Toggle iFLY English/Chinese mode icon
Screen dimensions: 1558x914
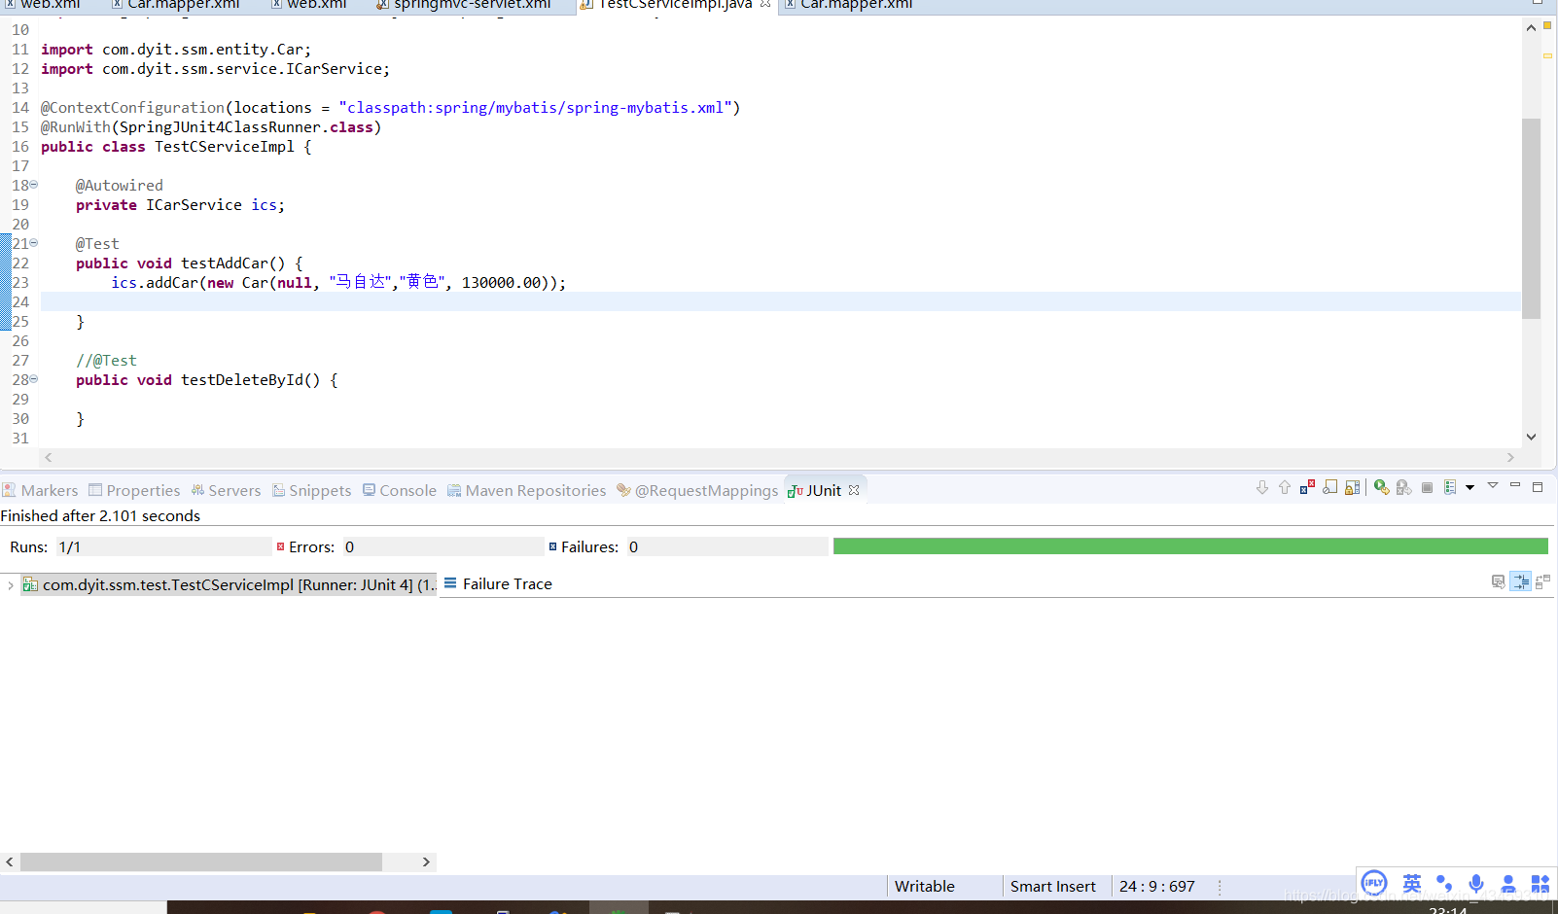click(1412, 883)
